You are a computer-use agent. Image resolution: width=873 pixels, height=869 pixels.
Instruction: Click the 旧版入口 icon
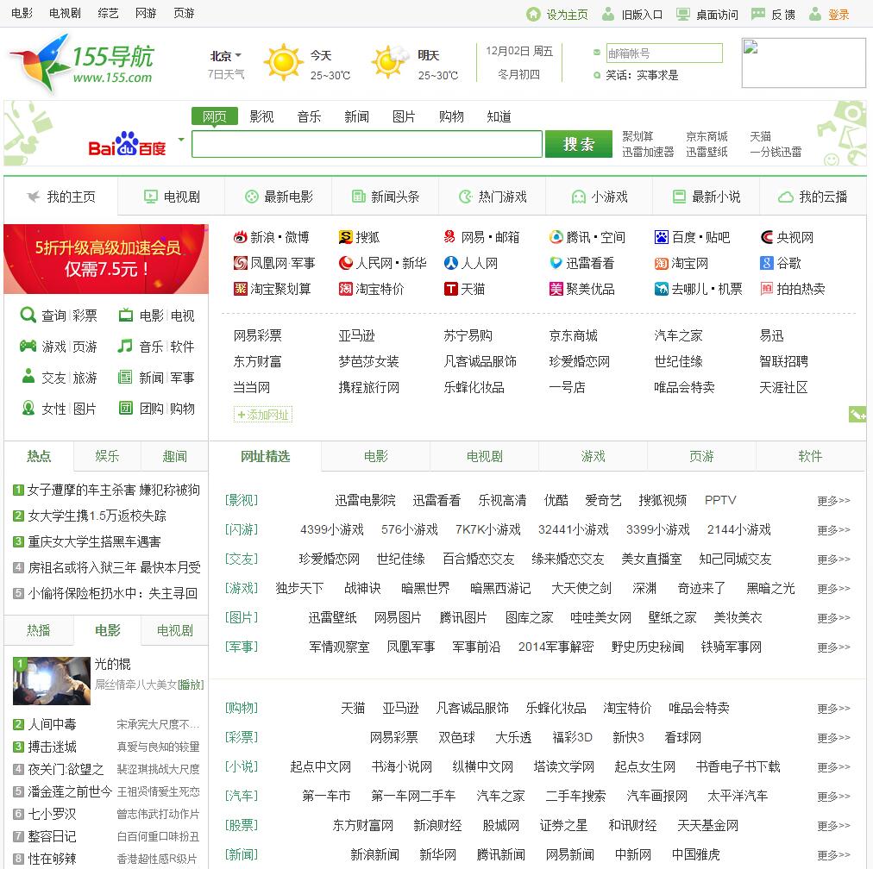point(608,14)
